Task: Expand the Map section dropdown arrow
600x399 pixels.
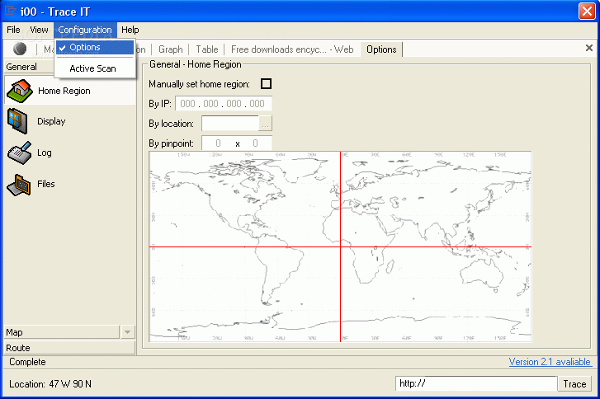Action: [127, 332]
